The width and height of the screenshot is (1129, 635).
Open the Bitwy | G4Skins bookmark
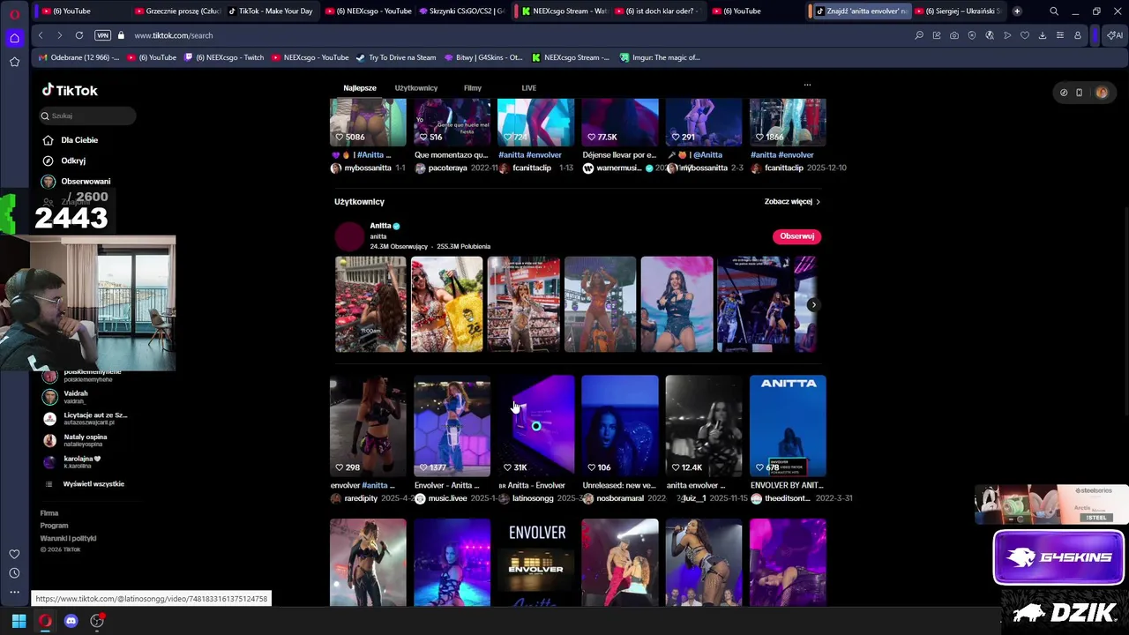tap(482, 57)
